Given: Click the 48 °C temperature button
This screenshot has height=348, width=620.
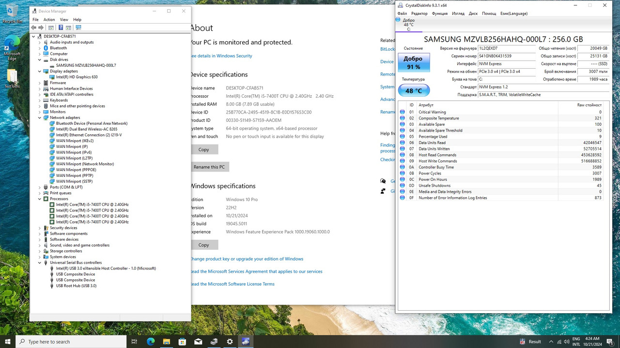Looking at the screenshot, I should pos(414,90).
